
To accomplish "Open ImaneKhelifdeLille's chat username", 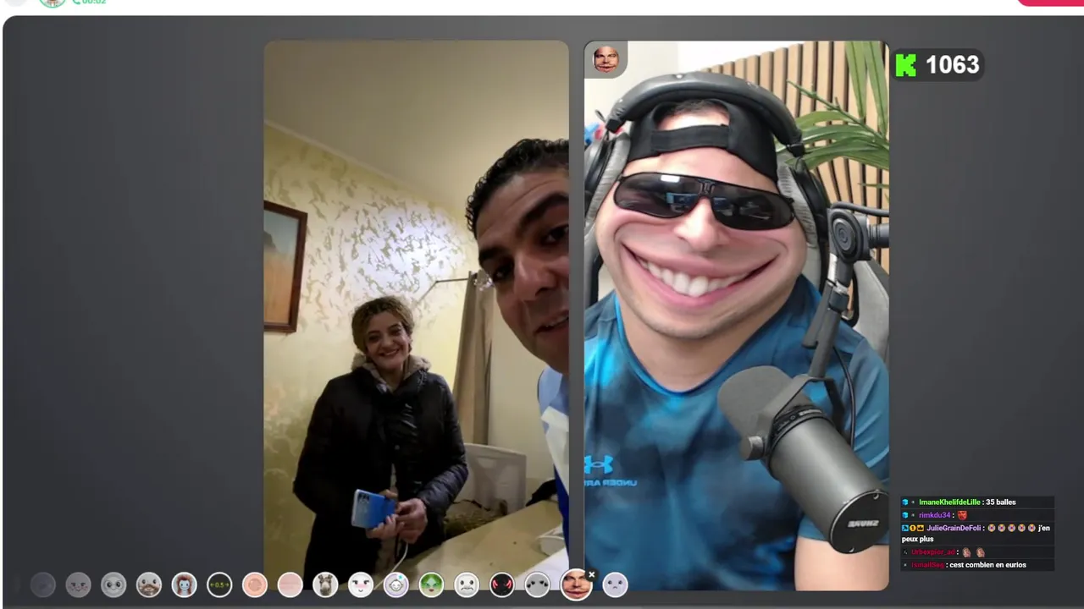I will 950,502.
